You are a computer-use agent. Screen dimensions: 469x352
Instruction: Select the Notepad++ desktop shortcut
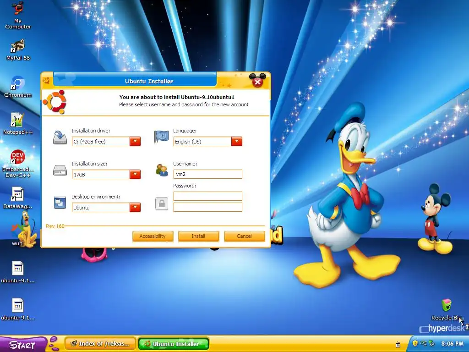tap(18, 124)
